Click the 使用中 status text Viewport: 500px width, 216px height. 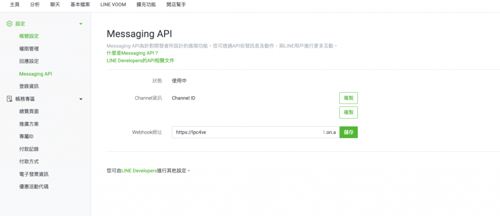(x=179, y=81)
